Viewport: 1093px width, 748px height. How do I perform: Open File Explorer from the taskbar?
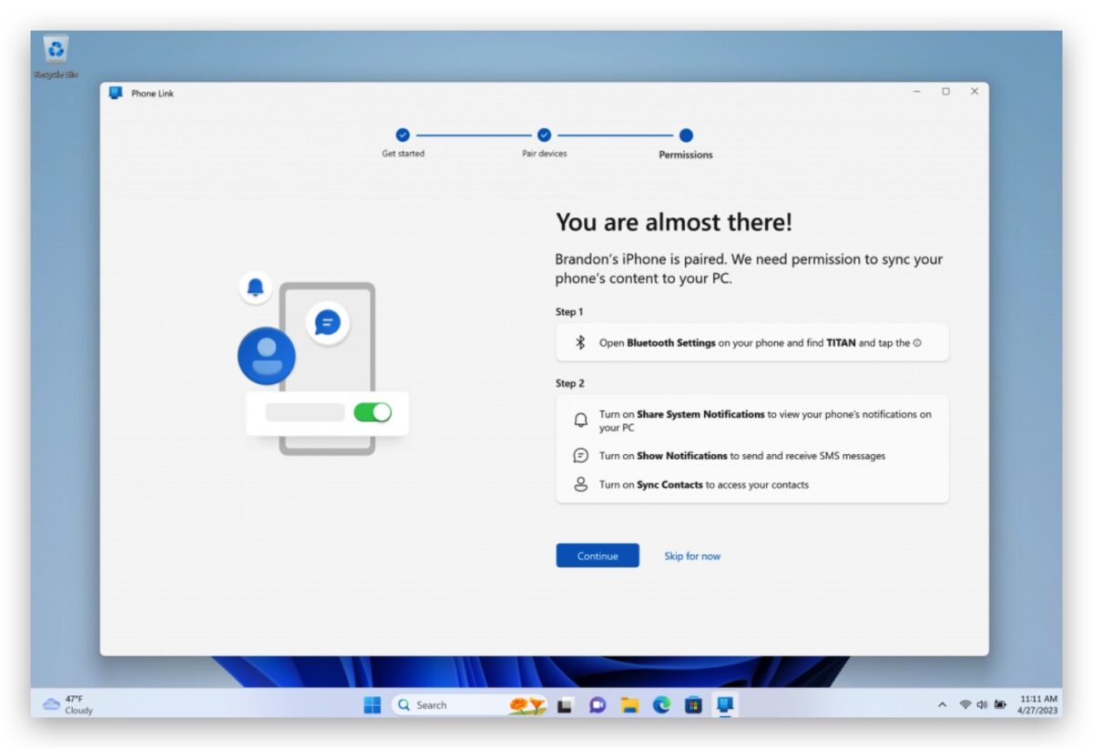click(x=628, y=704)
